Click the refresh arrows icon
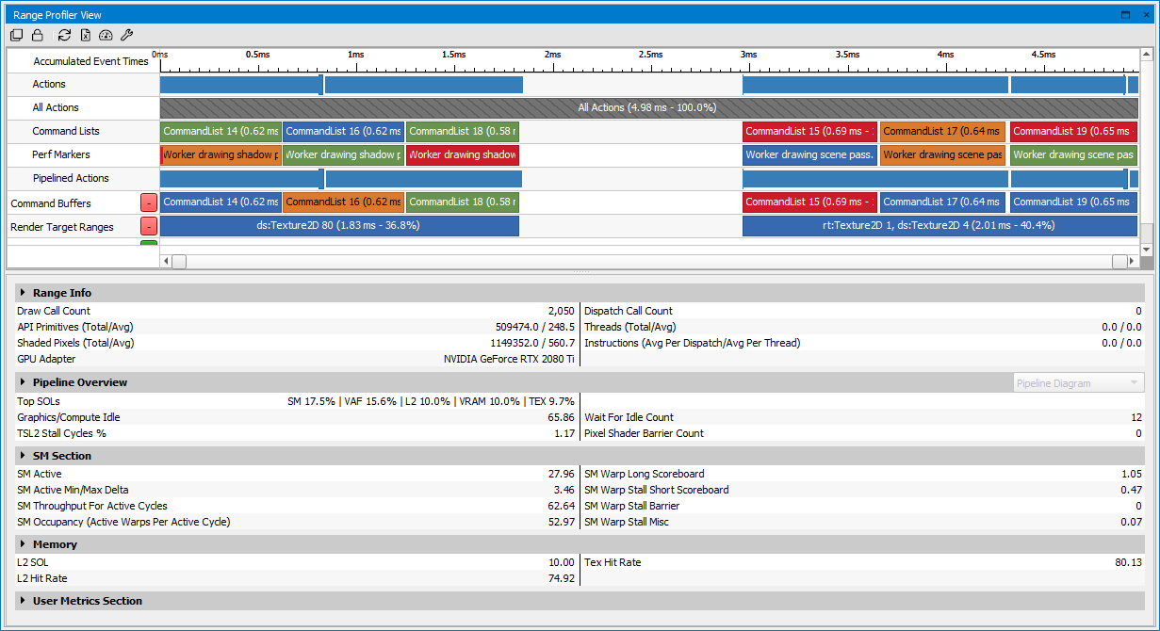 (64, 35)
